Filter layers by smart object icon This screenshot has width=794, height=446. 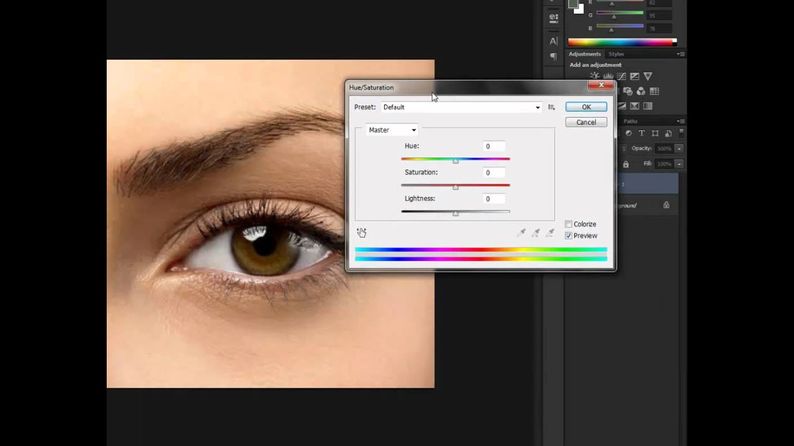pos(668,133)
